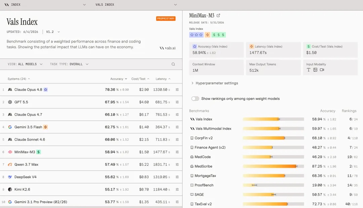Click lightning badge next to Gemini 3.5 Flash
This screenshot has width=363, height=208.
tap(46, 127)
